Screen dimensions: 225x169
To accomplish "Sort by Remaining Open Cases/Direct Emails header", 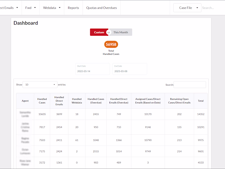I will (x=179, y=101).
